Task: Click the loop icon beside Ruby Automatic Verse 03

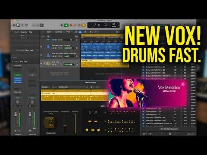Action: tap(143, 73)
